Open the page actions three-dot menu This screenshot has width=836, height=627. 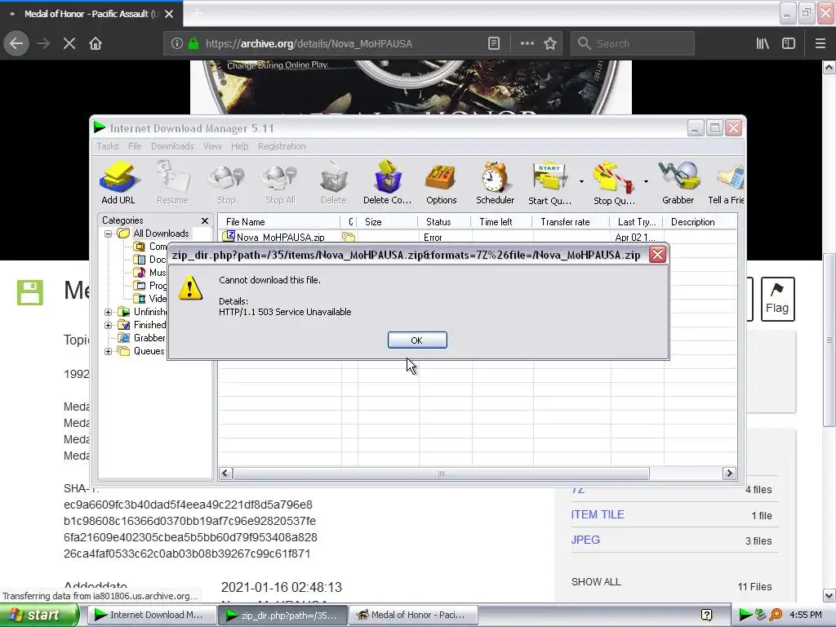(527, 44)
